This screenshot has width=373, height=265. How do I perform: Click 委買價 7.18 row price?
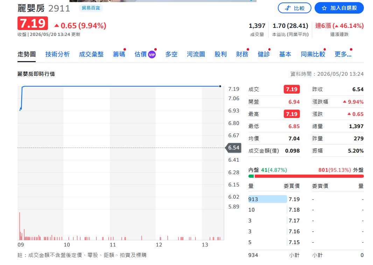tap(294, 210)
